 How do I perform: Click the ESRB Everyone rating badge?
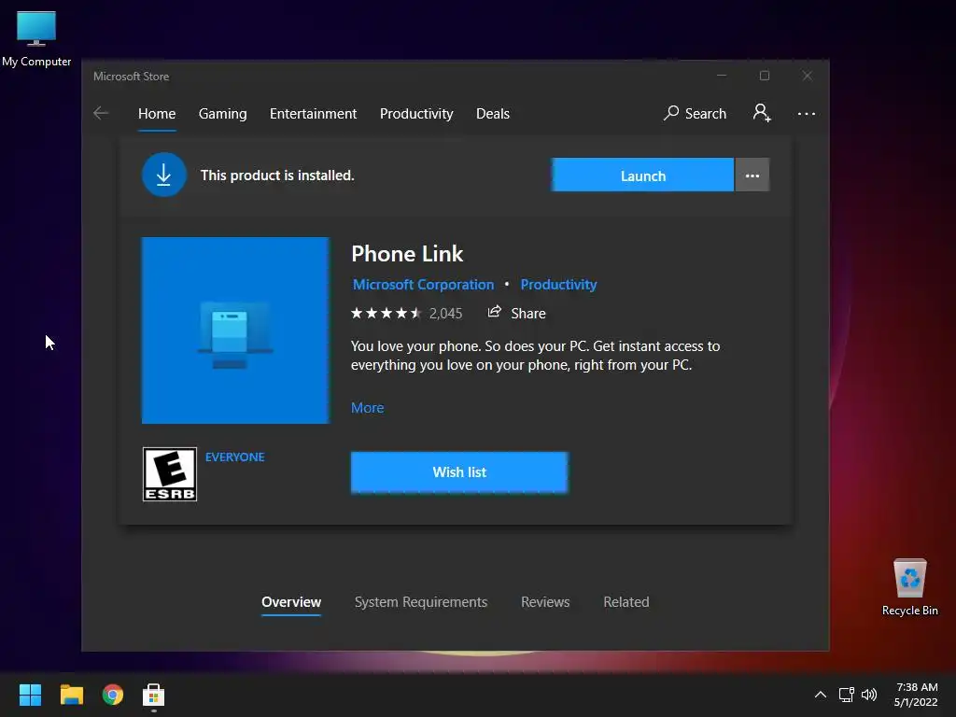(x=170, y=474)
